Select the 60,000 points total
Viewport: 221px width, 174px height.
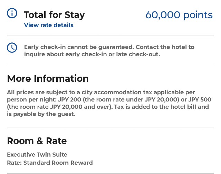179,15
